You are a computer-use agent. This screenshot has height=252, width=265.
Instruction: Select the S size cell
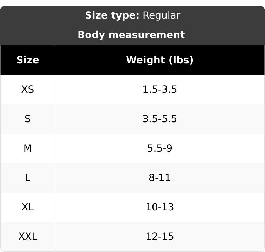click(x=28, y=119)
